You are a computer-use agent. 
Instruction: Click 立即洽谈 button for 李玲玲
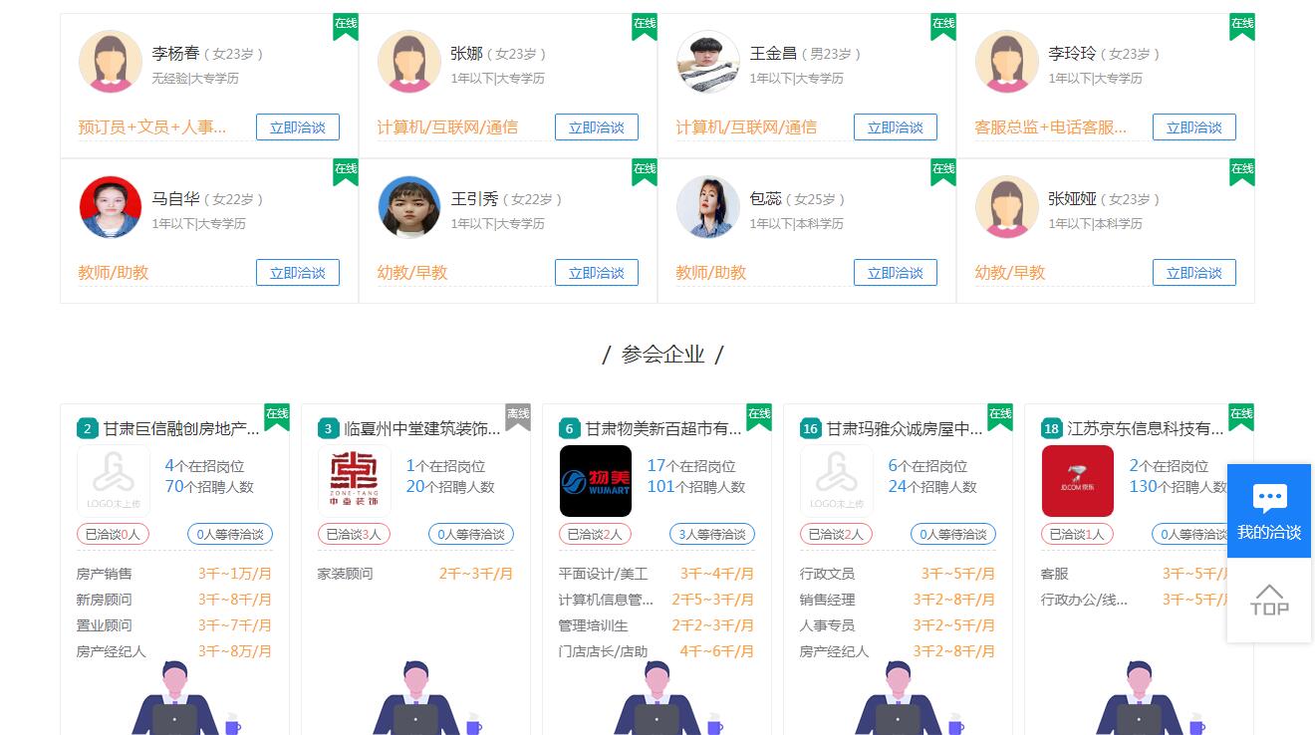pyautogui.click(x=1194, y=127)
